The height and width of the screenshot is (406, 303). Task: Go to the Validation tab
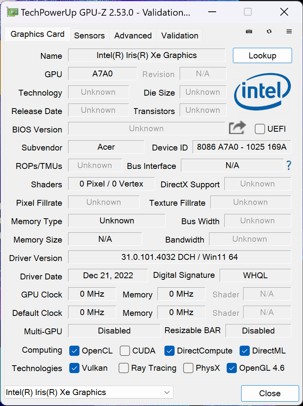(180, 35)
